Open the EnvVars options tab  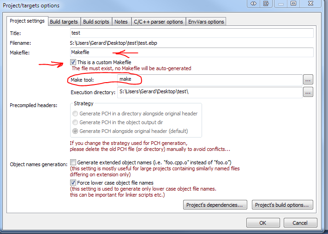tap(206, 22)
